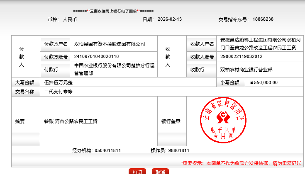The height and width of the screenshot is (174, 305).
Task: Click the 取消 cancel button
Action: tap(160, 172)
